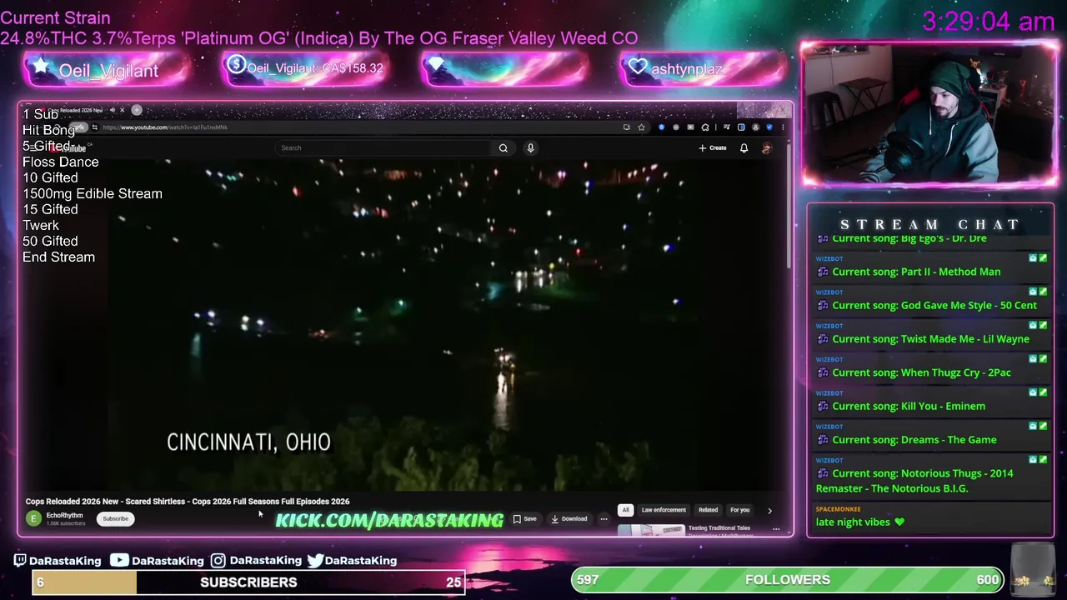
Task: Bookmark page with the star icon
Action: (641, 127)
